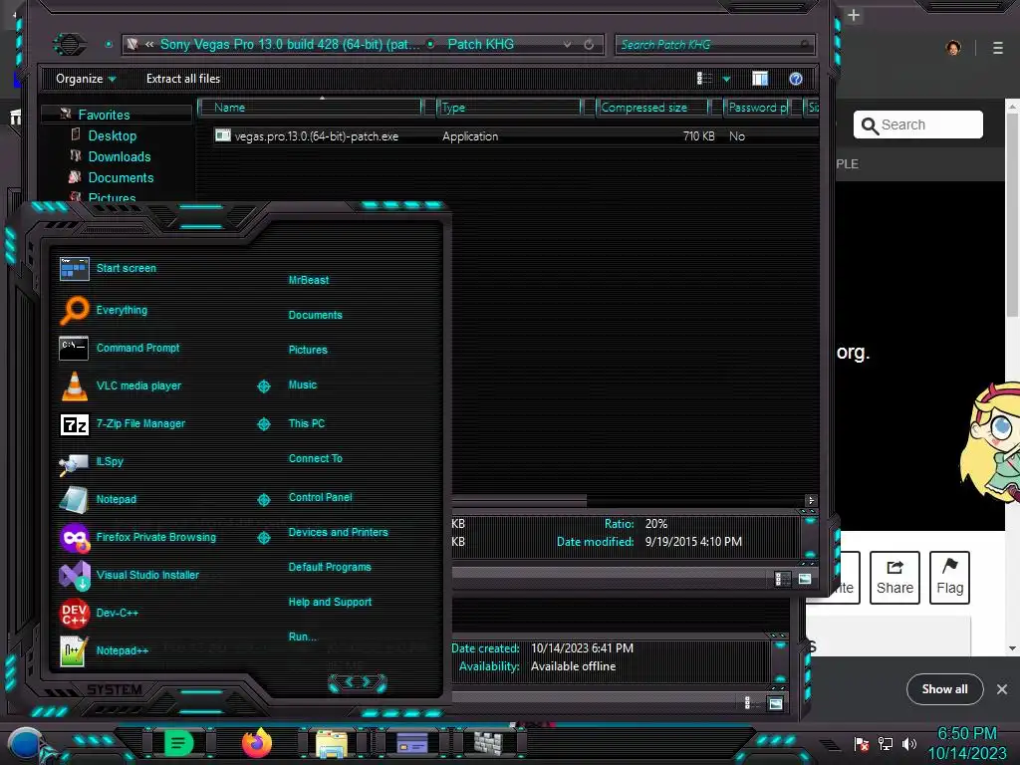Open Documents in Explorer navigation pane
This screenshot has height=765, width=1020.
(x=121, y=177)
